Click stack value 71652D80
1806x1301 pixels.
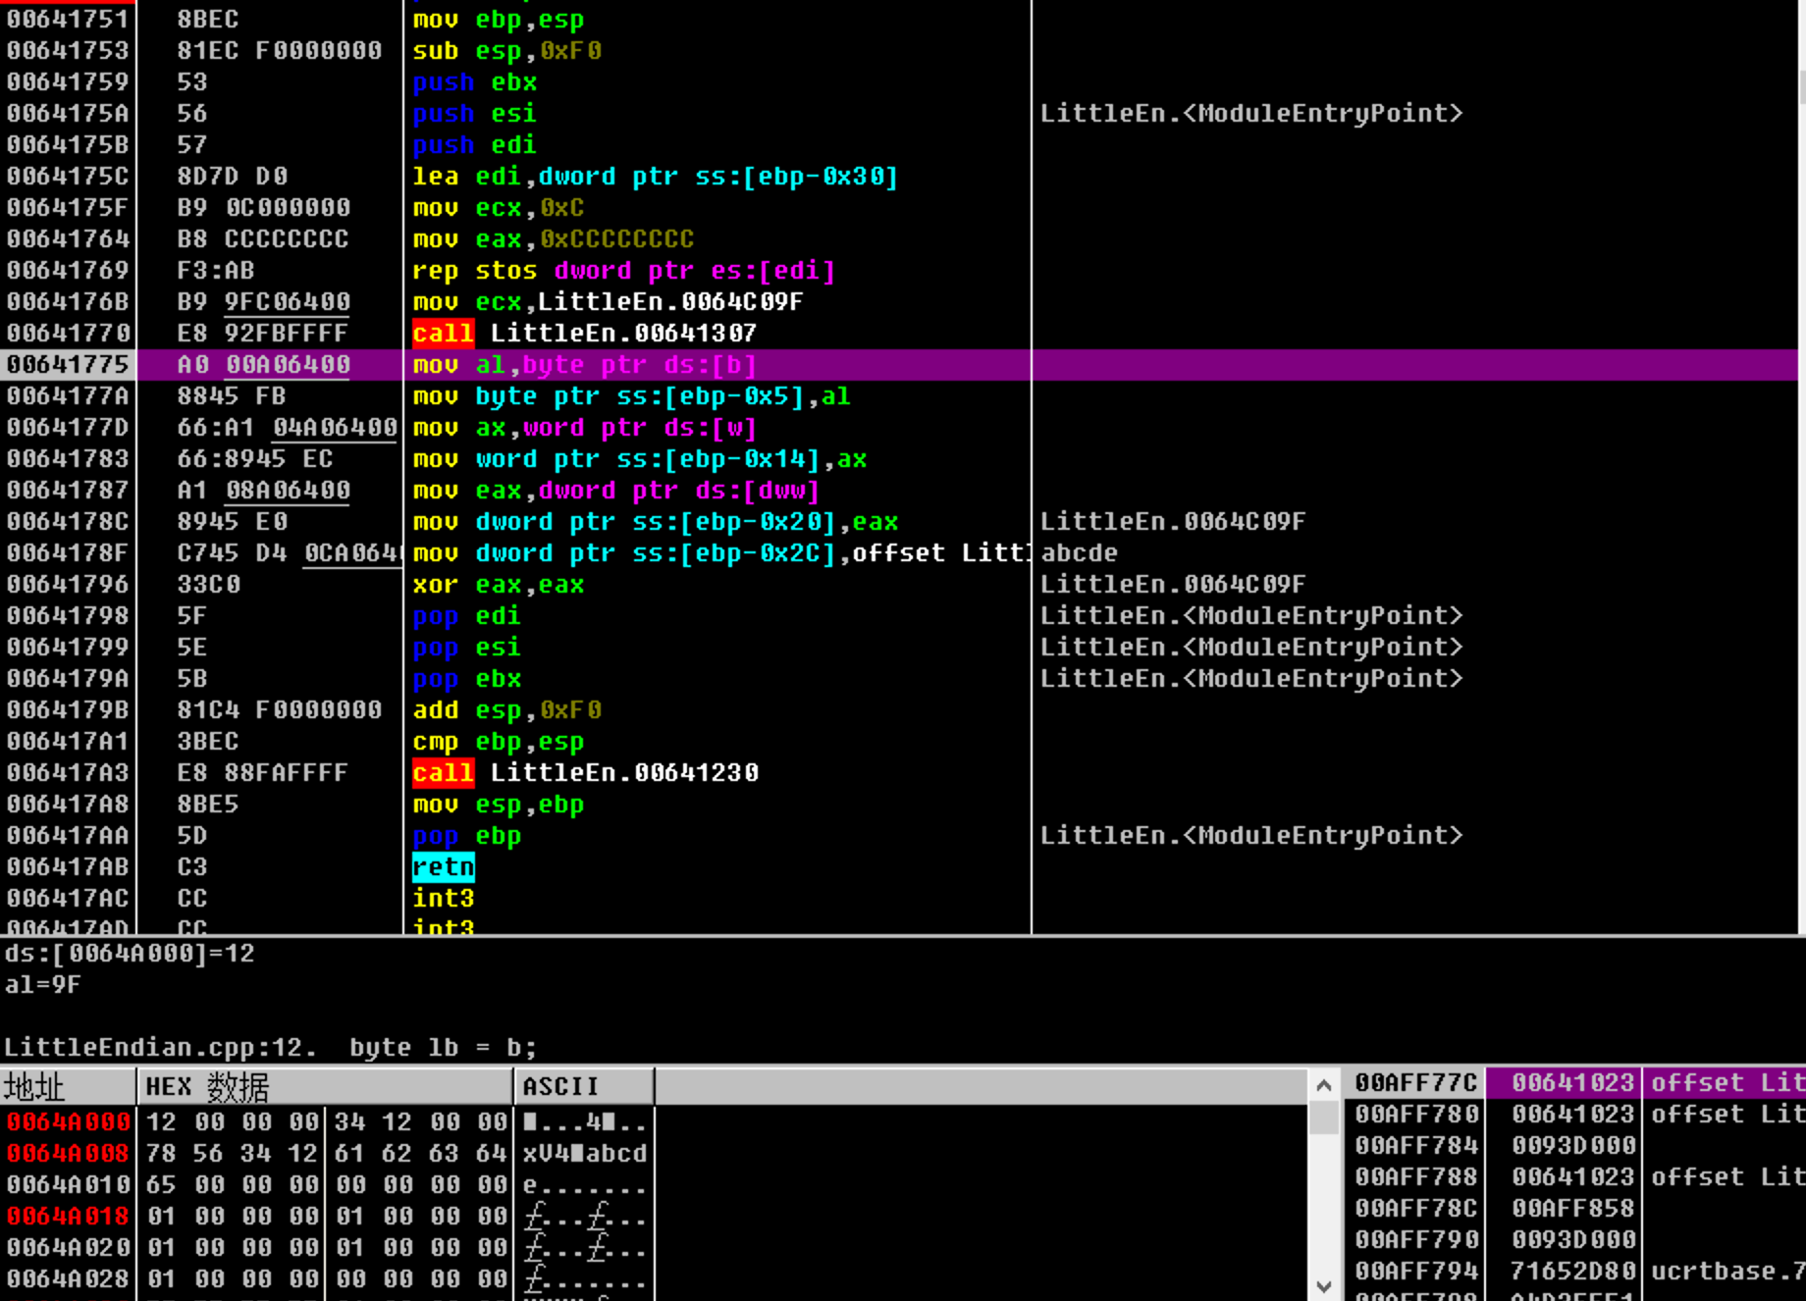point(1573,1272)
